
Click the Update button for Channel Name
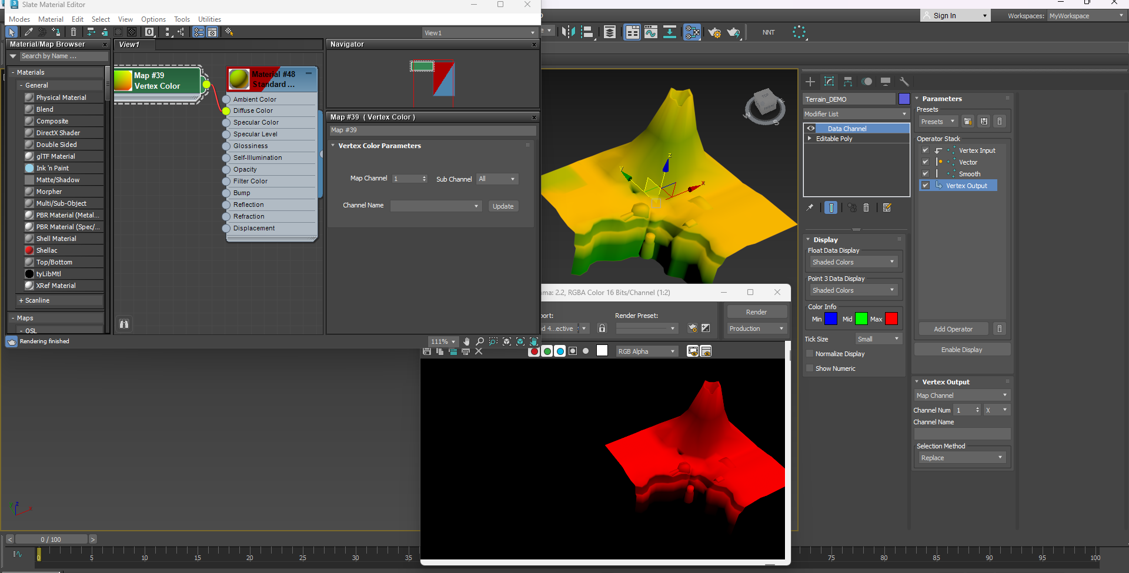(503, 206)
